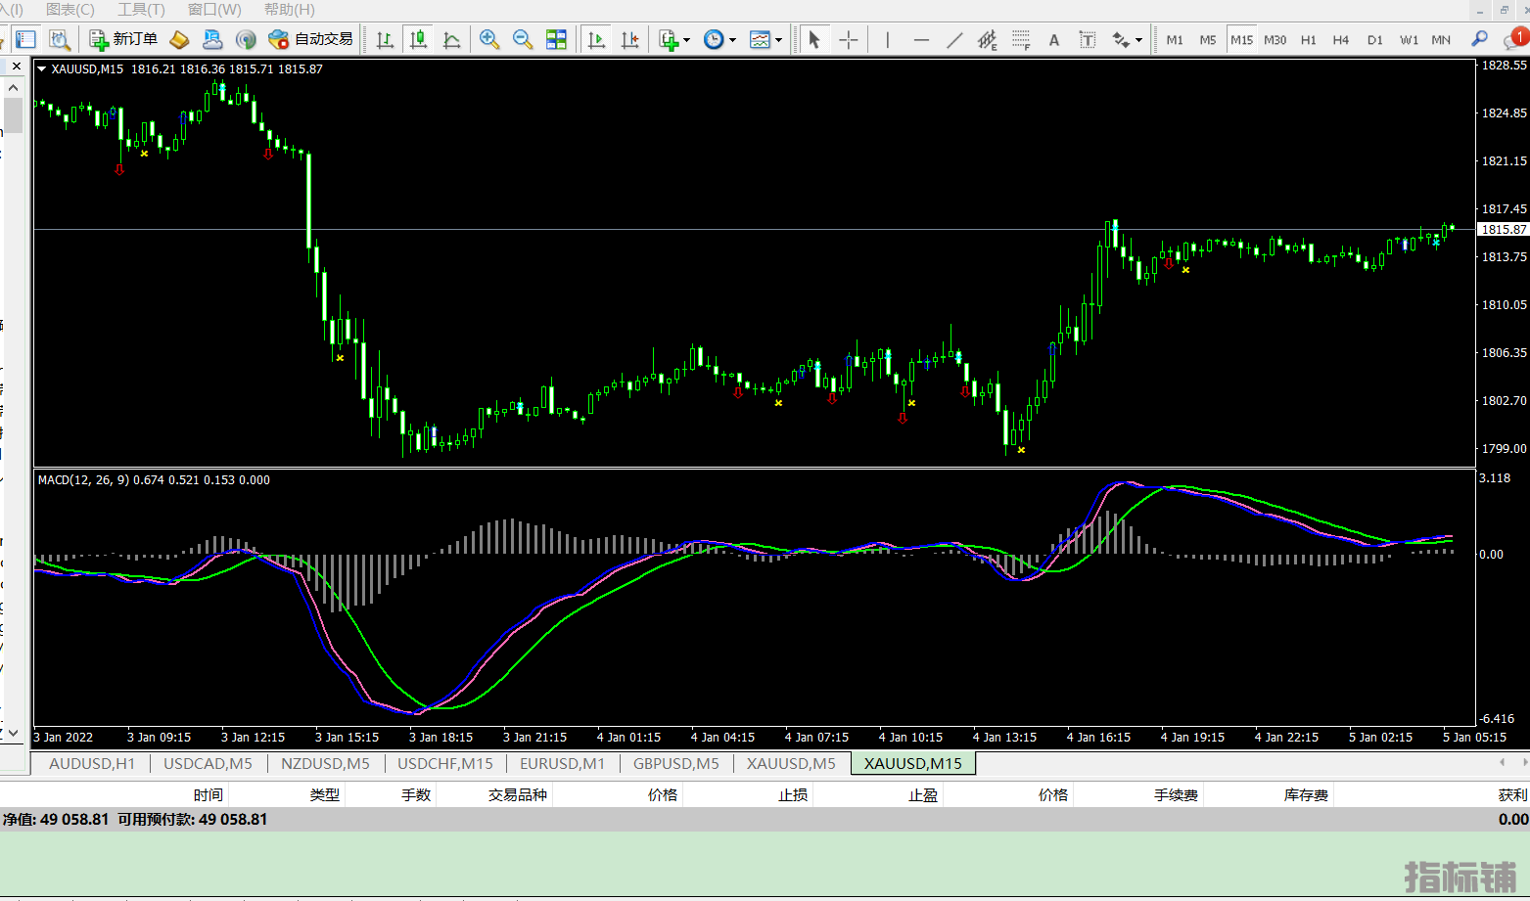Switch to NZDUSD,M5 chart tab
The image size is (1530, 901).
pyautogui.click(x=325, y=763)
